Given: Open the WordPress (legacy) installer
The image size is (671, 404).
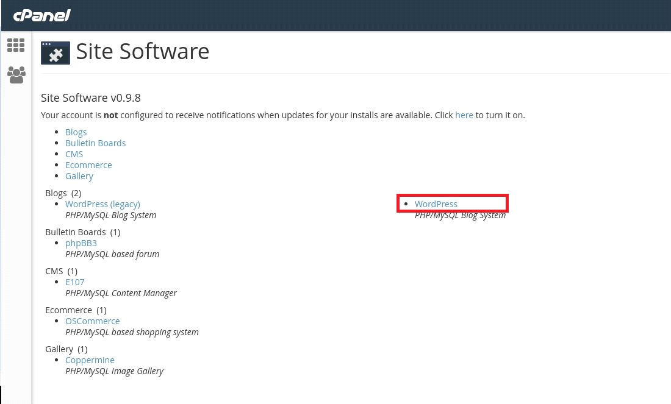Looking at the screenshot, I should click(x=102, y=204).
